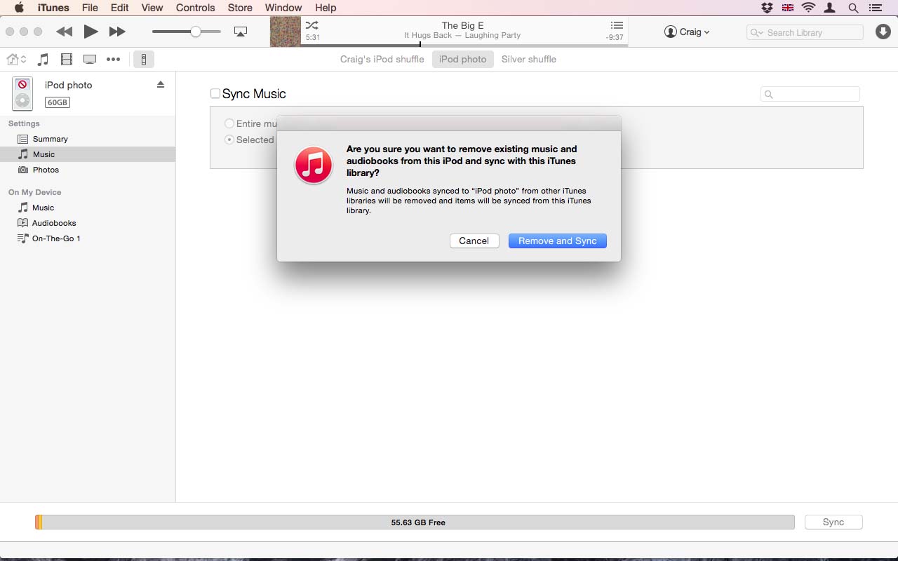898x561 pixels.
Task: Click the search field in Sync Music pane
Action: [810, 94]
